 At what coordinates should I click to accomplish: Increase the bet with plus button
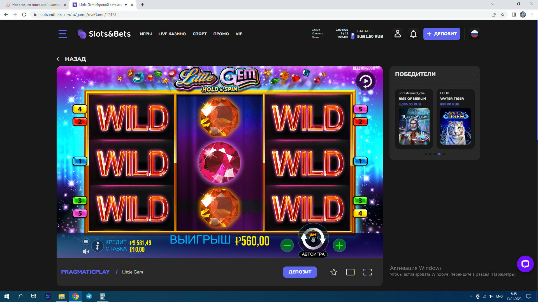[x=339, y=246]
